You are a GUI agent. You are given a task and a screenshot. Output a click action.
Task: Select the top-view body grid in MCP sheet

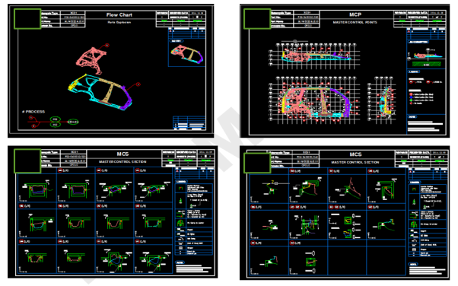[x=314, y=56]
